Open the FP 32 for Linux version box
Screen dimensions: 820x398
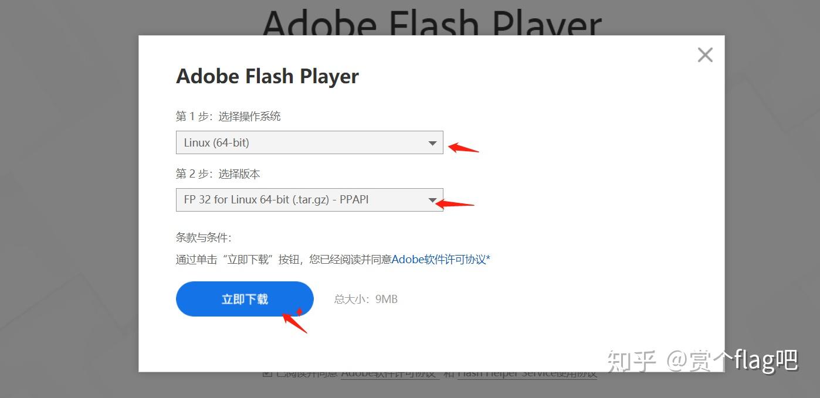click(309, 199)
